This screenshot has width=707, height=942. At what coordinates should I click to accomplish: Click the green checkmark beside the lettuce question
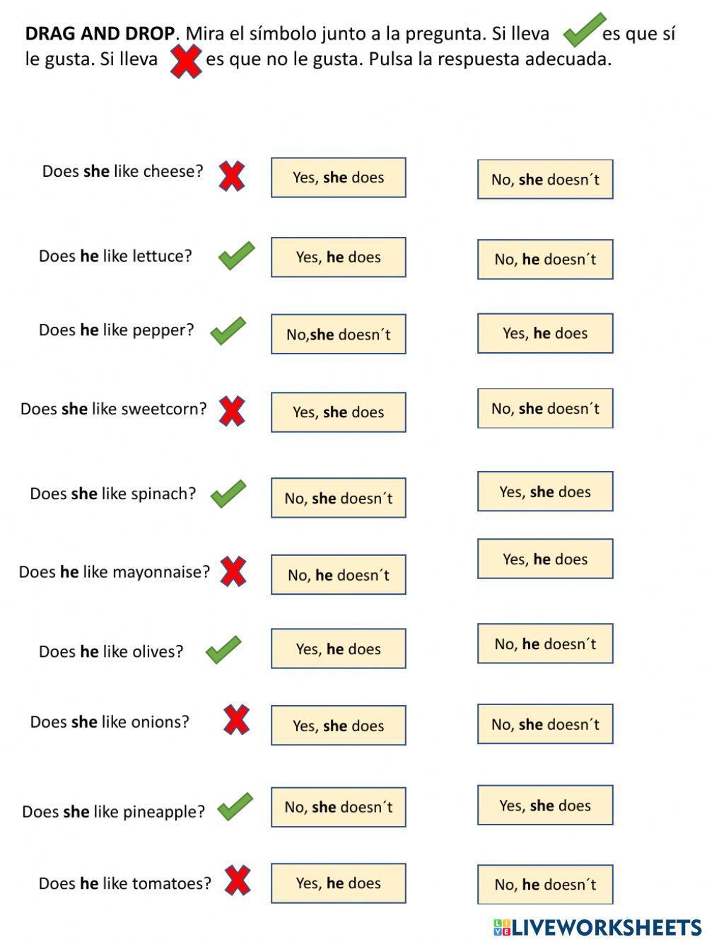[236, 255]
